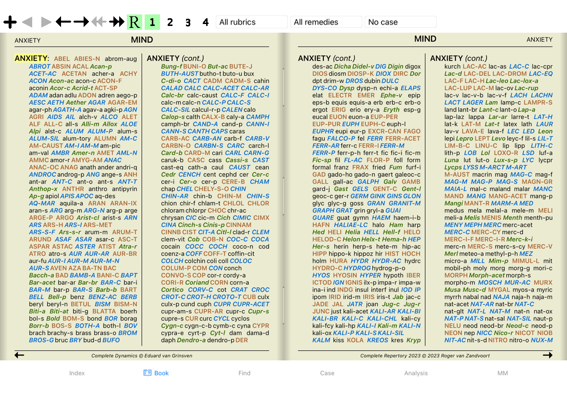Click remedy BUFO at bottom of left column
The image size is (567, 394).
[111, 340]
